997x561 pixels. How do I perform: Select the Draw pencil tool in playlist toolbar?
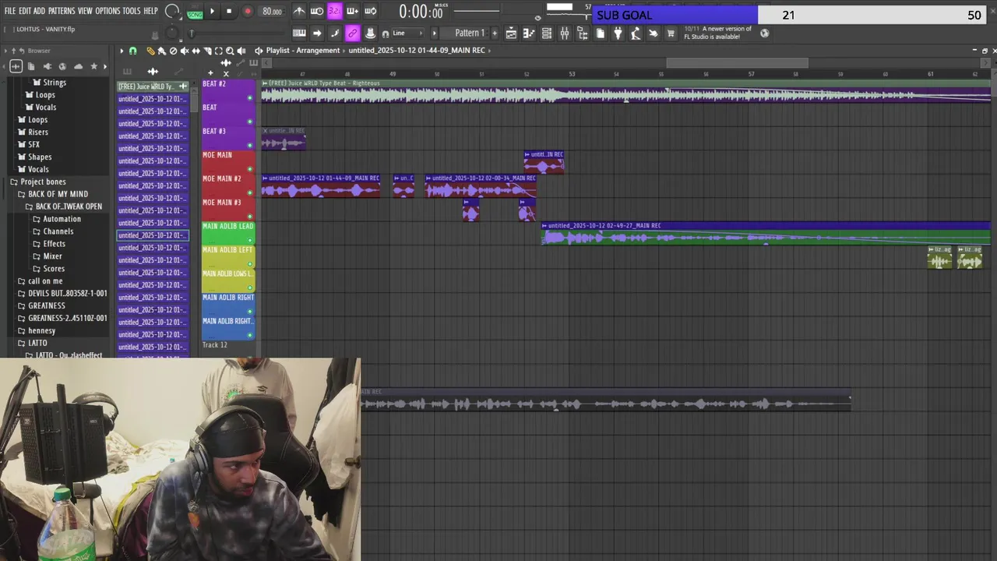[150, 51]
